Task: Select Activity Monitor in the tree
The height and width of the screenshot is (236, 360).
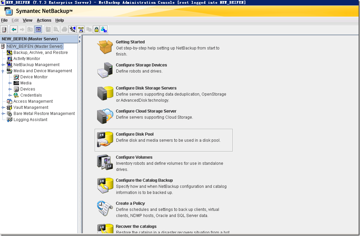Action: (x=26, y=59)
